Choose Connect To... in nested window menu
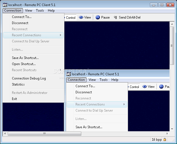The image size is (177, 144). 97,86
